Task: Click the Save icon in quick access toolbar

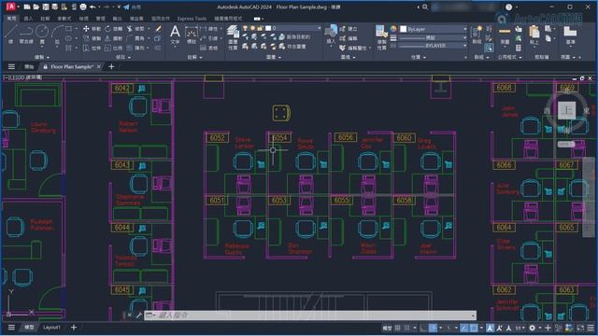Action: [46, 7]
